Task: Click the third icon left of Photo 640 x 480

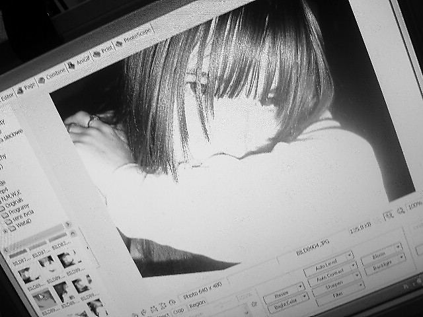Action: pos(154,308)
